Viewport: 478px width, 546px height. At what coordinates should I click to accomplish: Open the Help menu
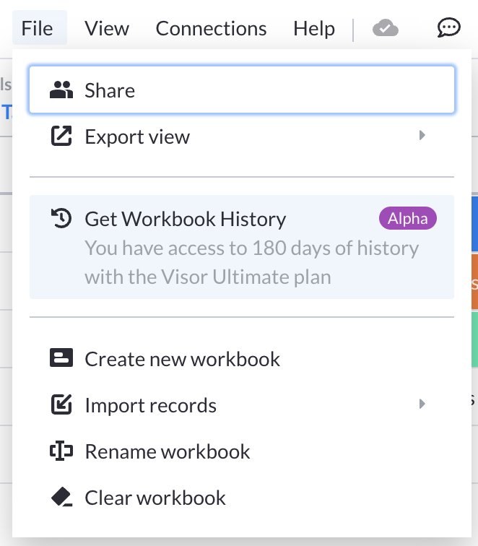[x=314, y=29]
